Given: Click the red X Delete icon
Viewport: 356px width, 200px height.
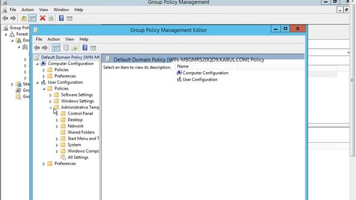Looking at the screenshot, I should coord(42,18).
